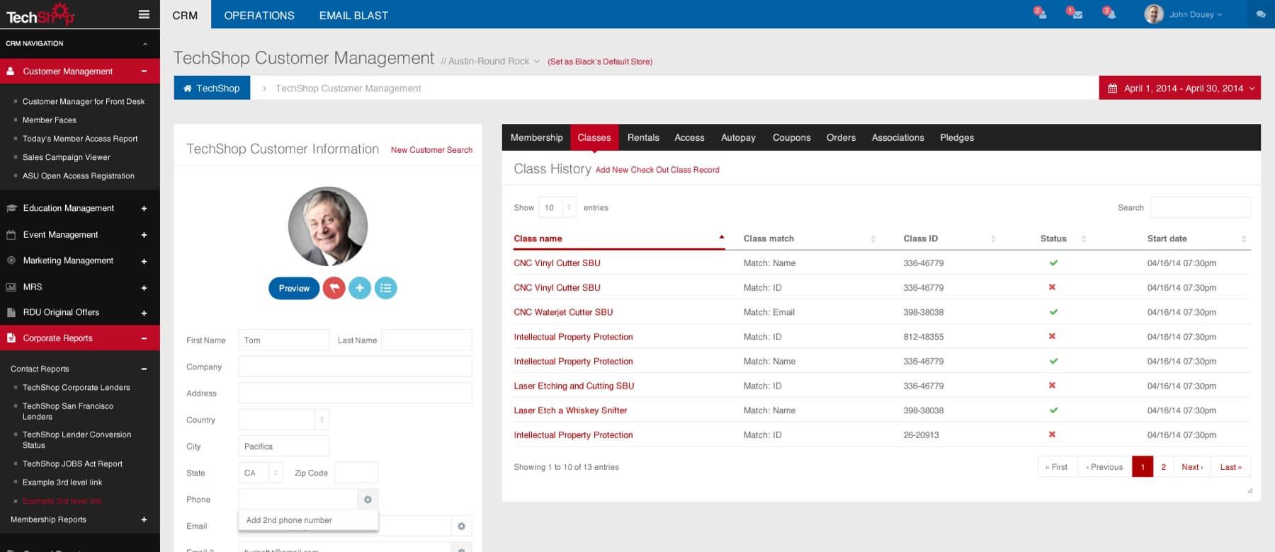Go to page 2 of class history
The height and width of the screenshot is (552, 1275).
[x=1163, y=467]
